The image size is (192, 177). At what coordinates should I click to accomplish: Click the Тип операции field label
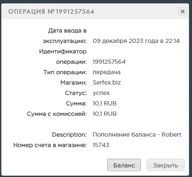(65, 72)
